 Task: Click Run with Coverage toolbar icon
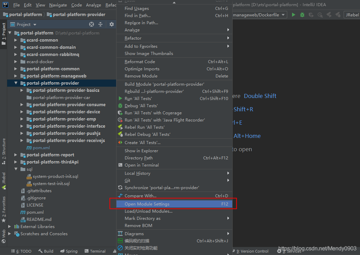[311, 15]
